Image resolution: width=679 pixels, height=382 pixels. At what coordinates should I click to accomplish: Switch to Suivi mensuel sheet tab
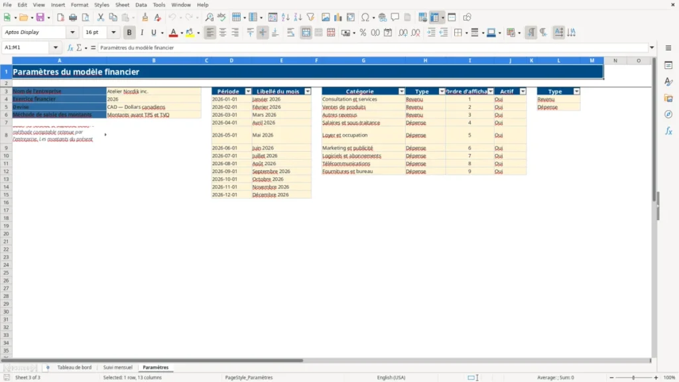coord(118,367)
